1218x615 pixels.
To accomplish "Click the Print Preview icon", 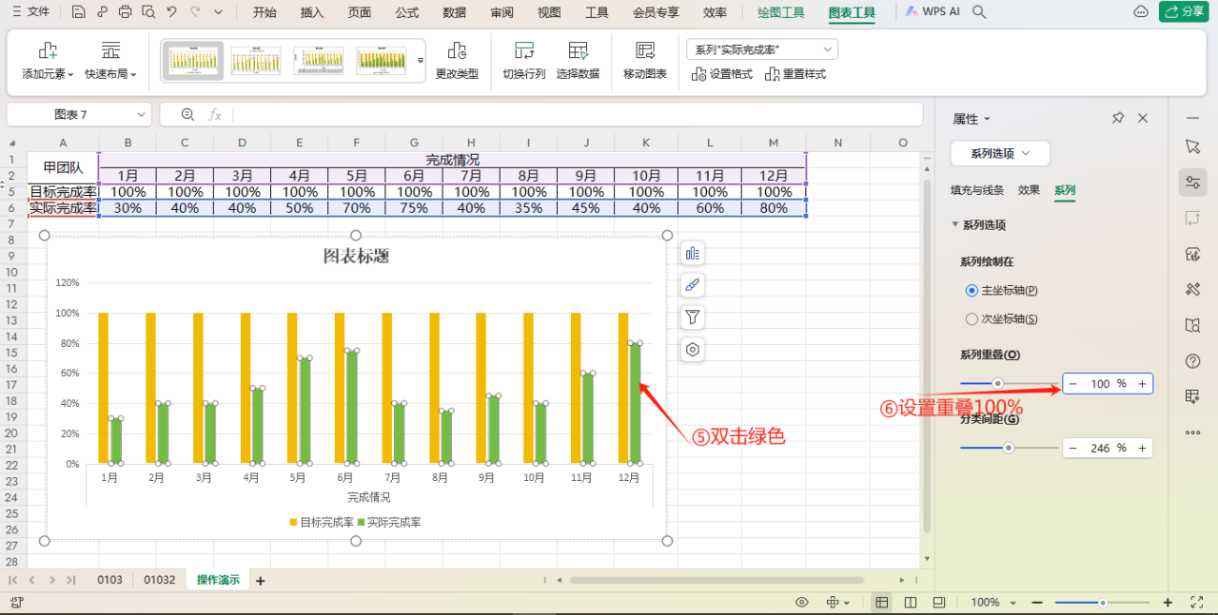I will [148, 12].
